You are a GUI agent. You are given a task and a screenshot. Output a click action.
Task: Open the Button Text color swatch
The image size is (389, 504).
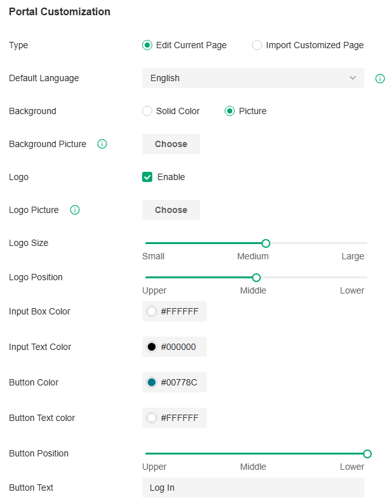tap(152, 418)
